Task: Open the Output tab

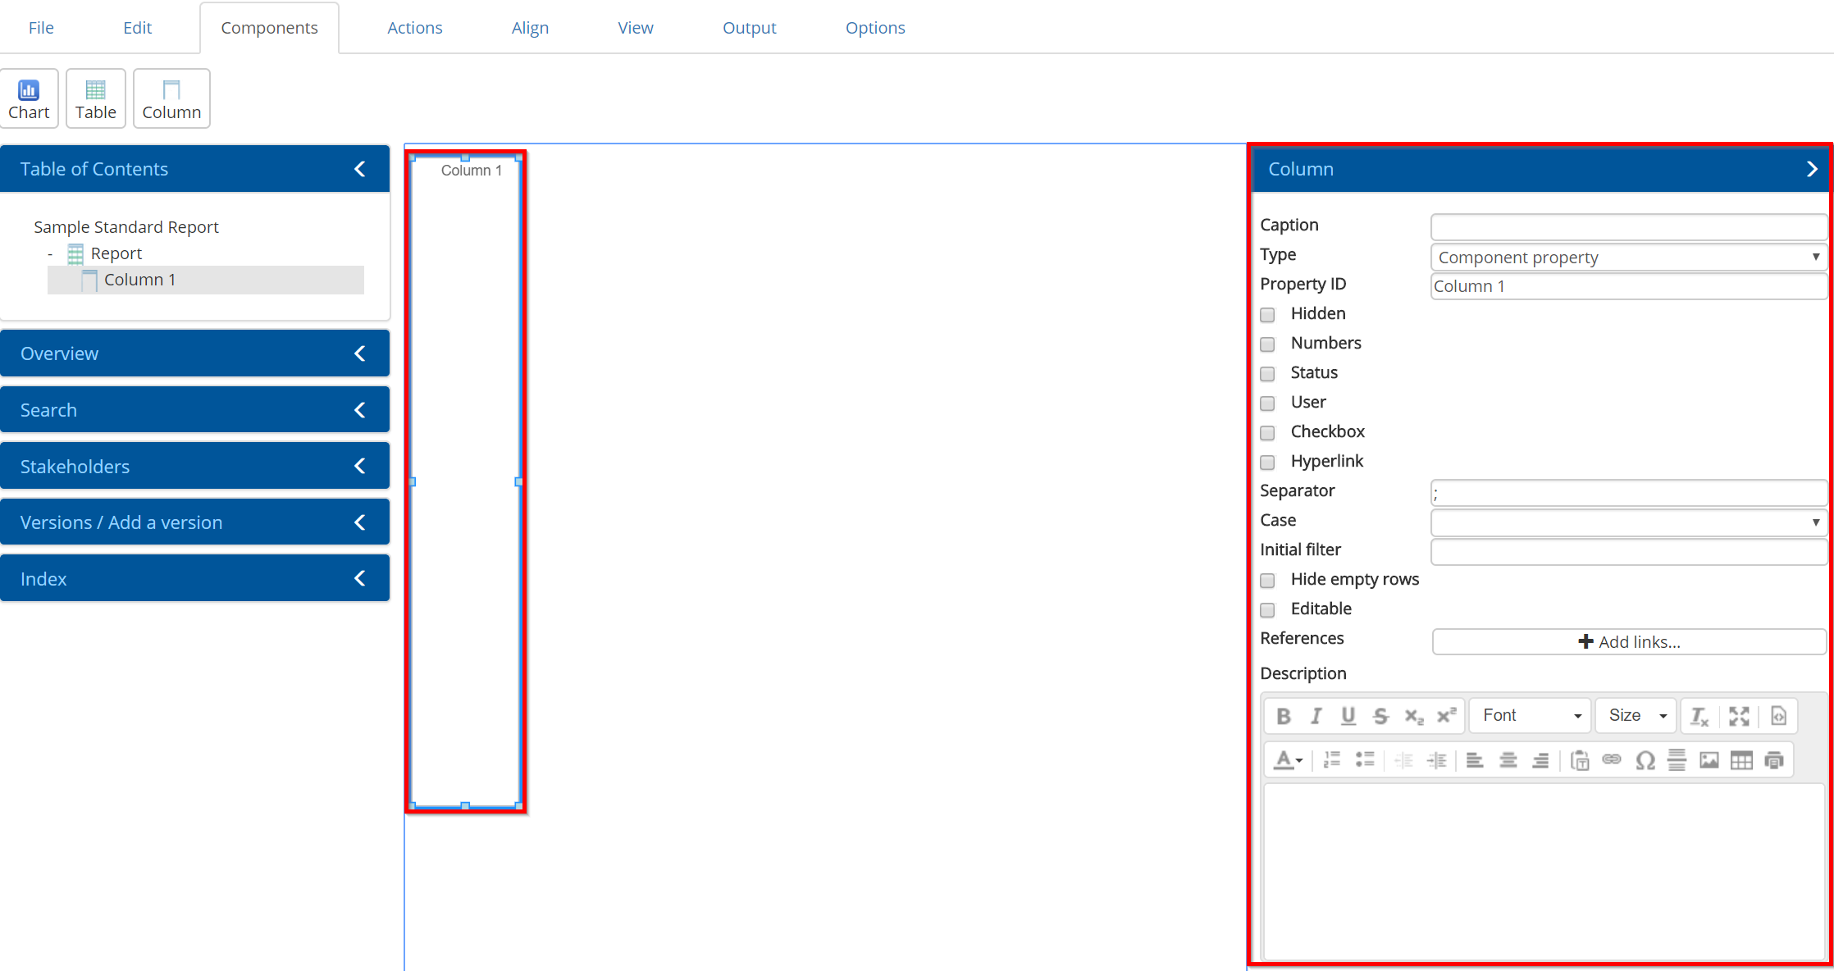Action: 749,28
